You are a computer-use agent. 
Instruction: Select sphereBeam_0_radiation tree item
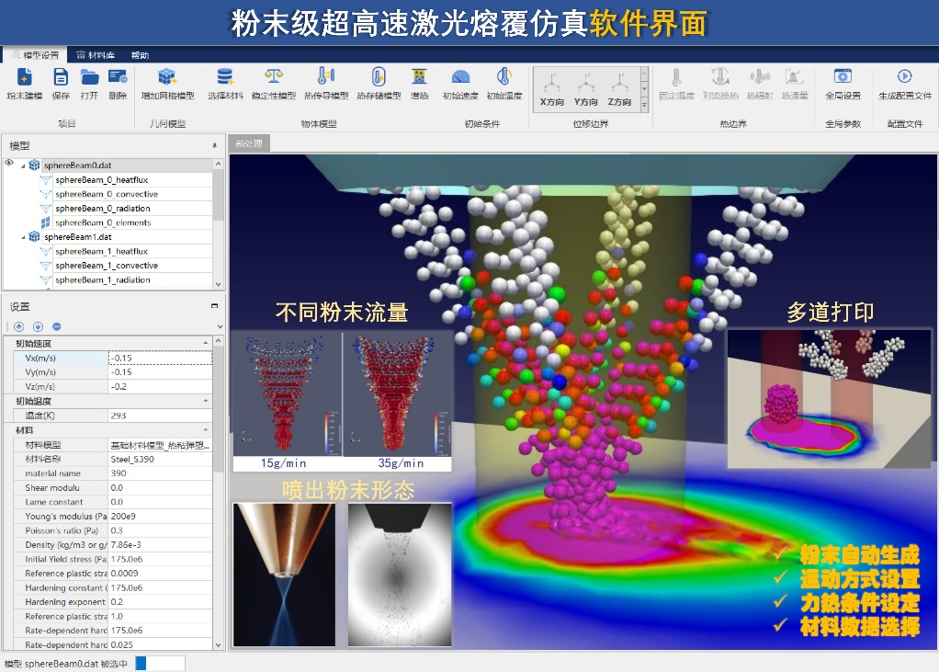click(x=103, y=209)
